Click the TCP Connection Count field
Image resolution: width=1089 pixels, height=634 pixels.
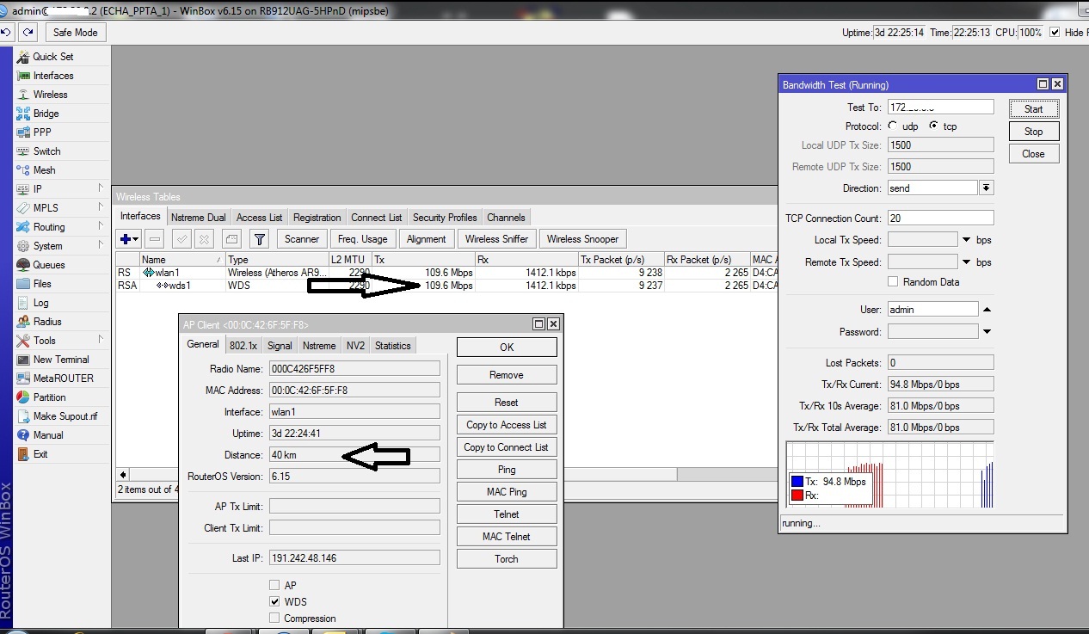coord(940,219)
